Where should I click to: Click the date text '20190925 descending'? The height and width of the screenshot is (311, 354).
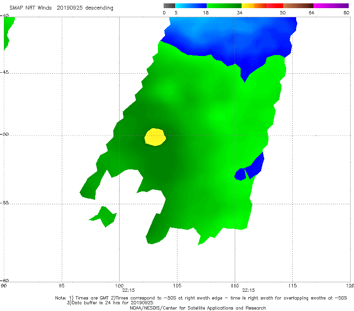tap(85, 8)
